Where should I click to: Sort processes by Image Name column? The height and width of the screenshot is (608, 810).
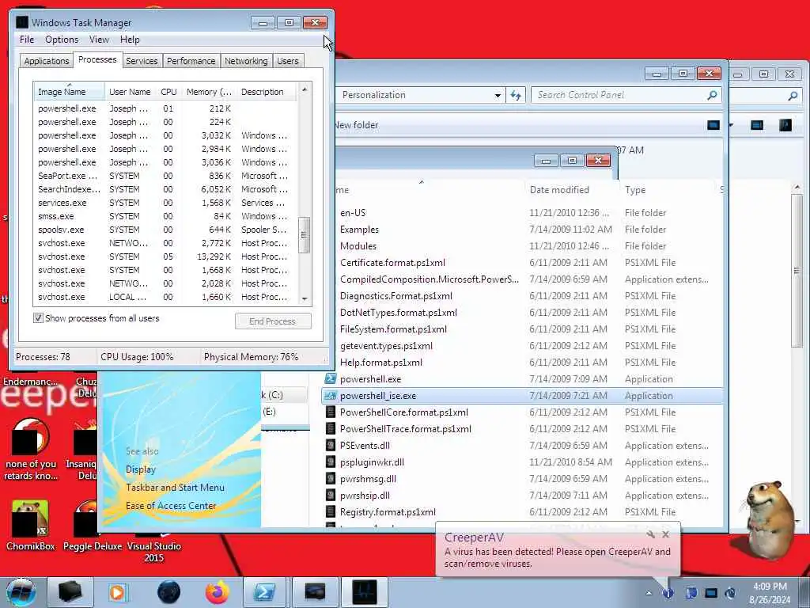pos(69,92)
